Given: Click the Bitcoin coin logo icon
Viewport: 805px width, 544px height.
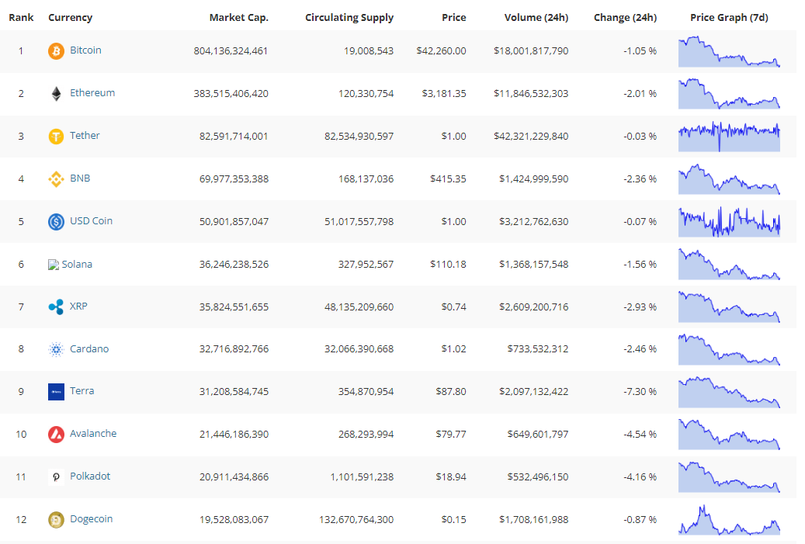Looking at the screenshot, I should click(x=56, y=50).
